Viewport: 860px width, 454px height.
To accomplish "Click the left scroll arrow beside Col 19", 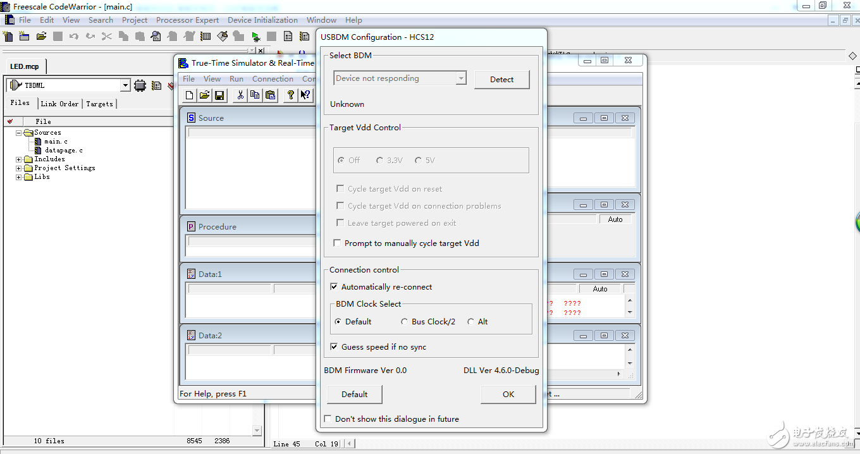I will tap(349, 444).
